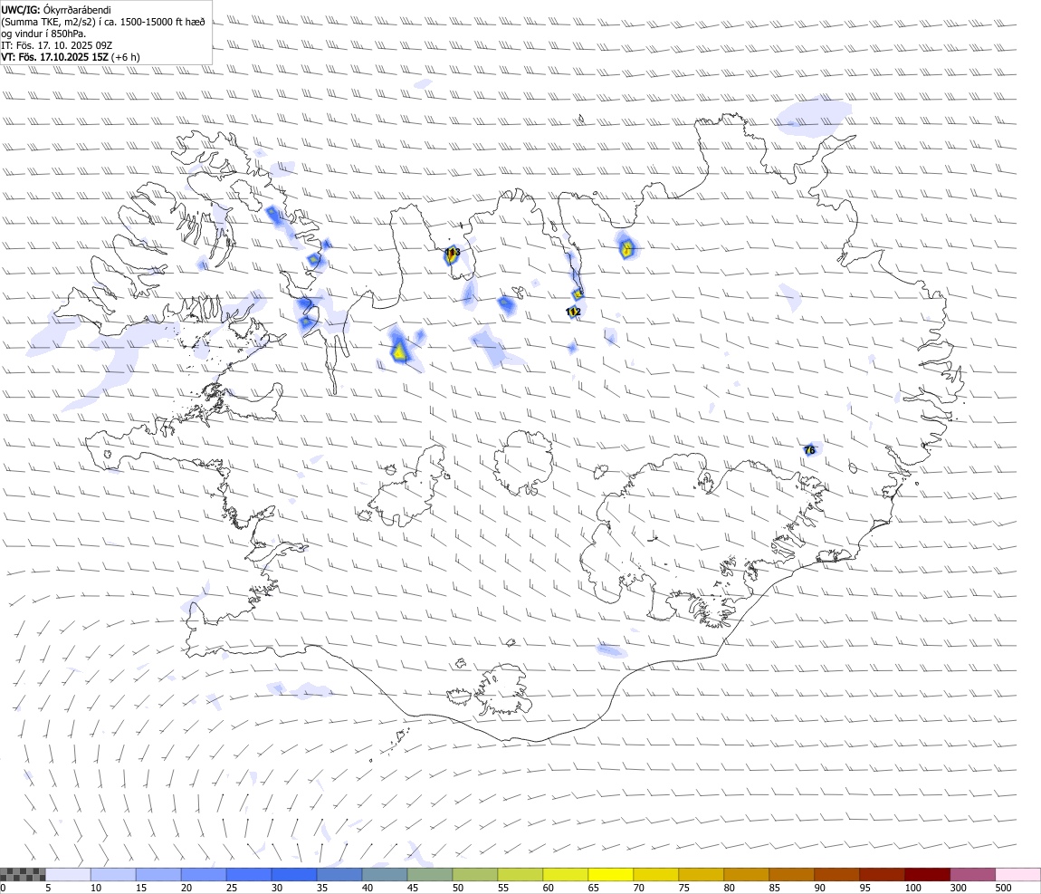
Task: Click the '112' value label on the map
Action: [573, 312]
